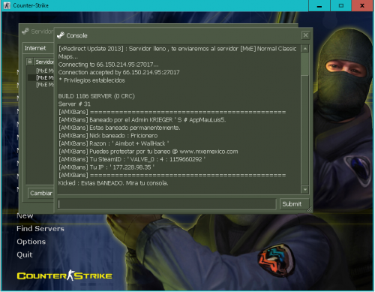Sort by the Servidores column header
Screen dimensions: 375x292
pyautogui.click(x=44, y=62)
